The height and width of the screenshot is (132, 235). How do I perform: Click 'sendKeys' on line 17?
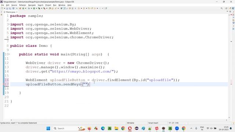click(72, 84)
